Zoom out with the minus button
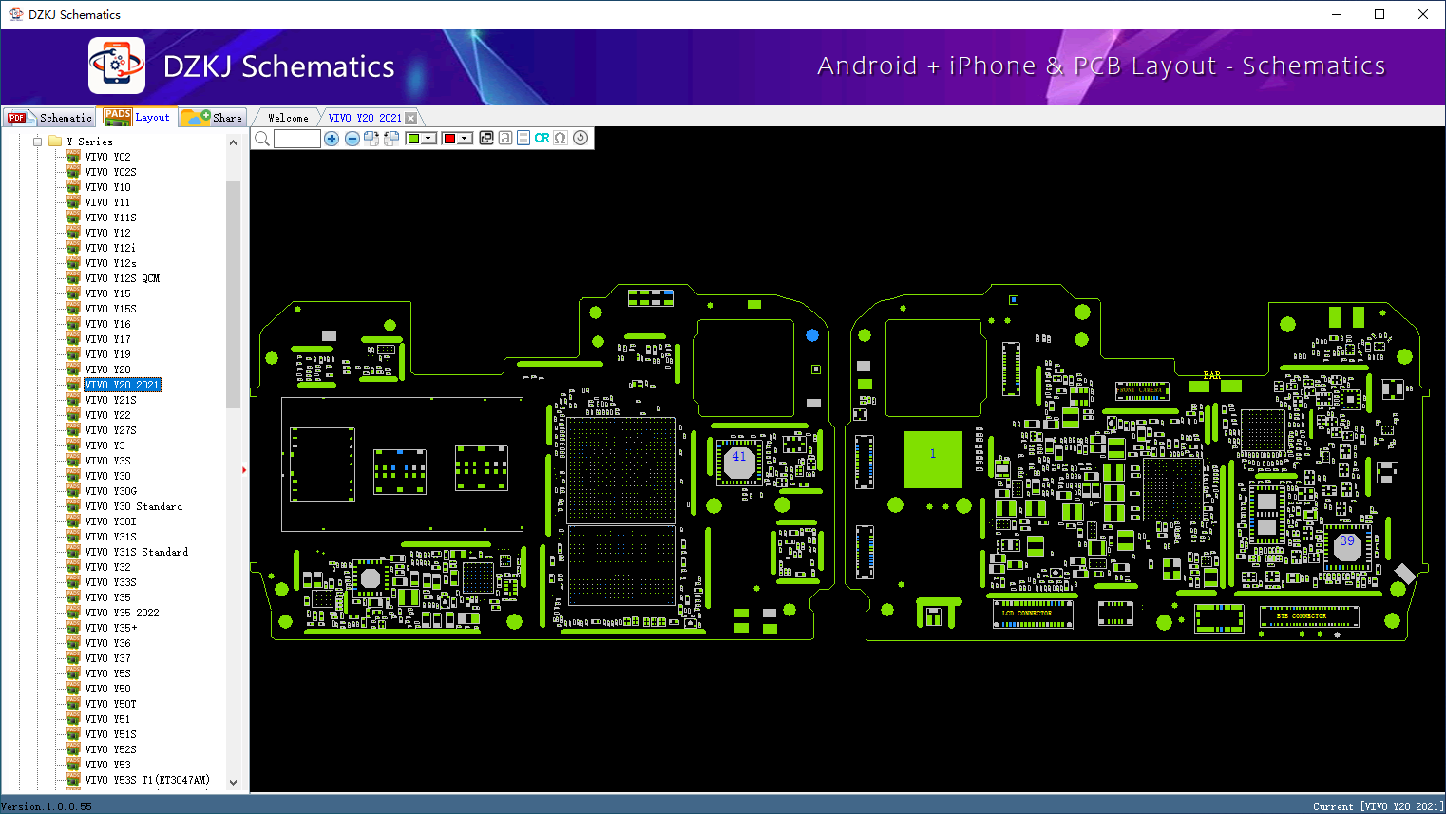1446x814 pixels. [x=352, y=139]
